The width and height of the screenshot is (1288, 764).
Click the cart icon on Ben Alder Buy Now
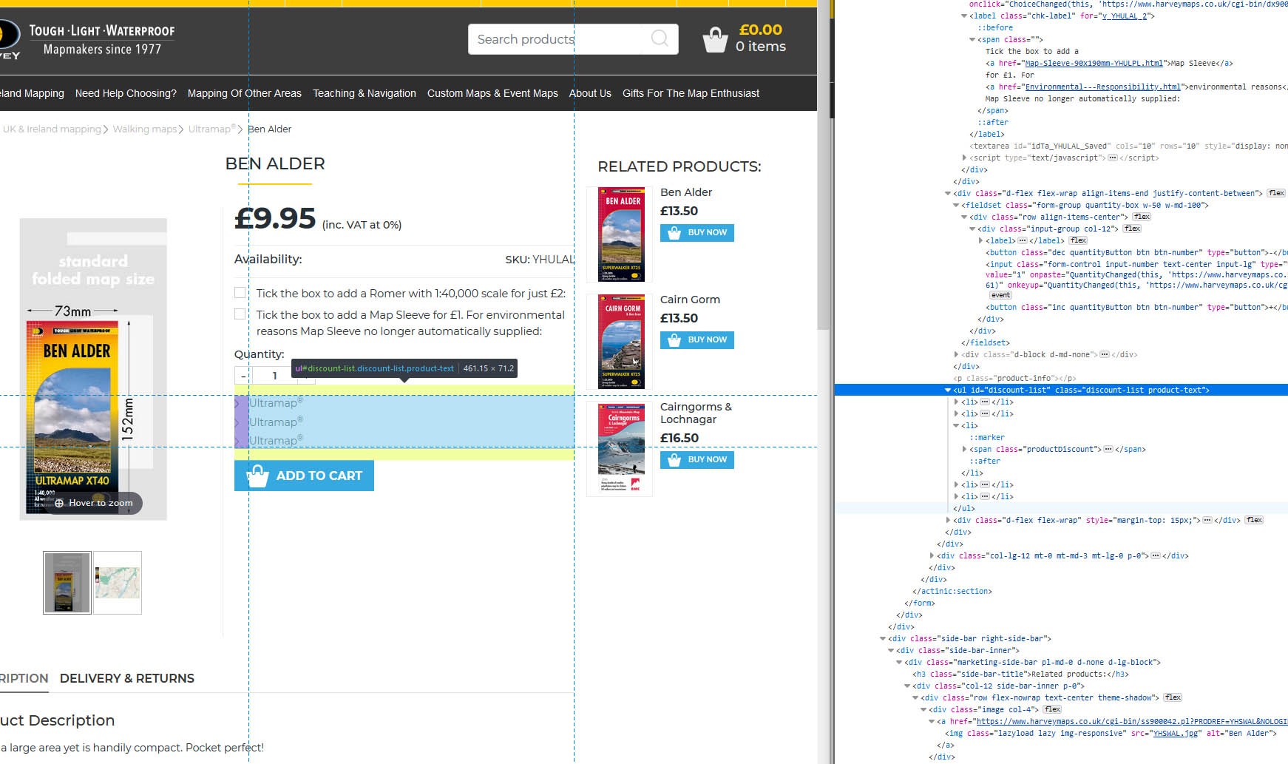click(674, 233)
